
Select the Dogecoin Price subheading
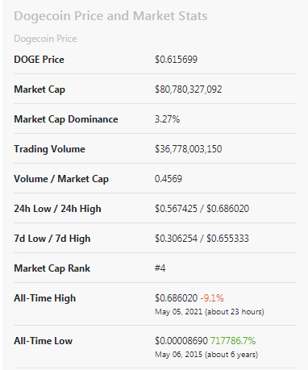coord(45,39)
